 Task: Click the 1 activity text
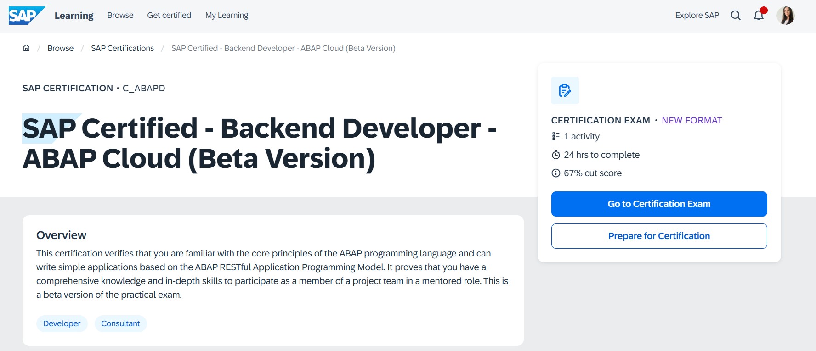[582, 136]
